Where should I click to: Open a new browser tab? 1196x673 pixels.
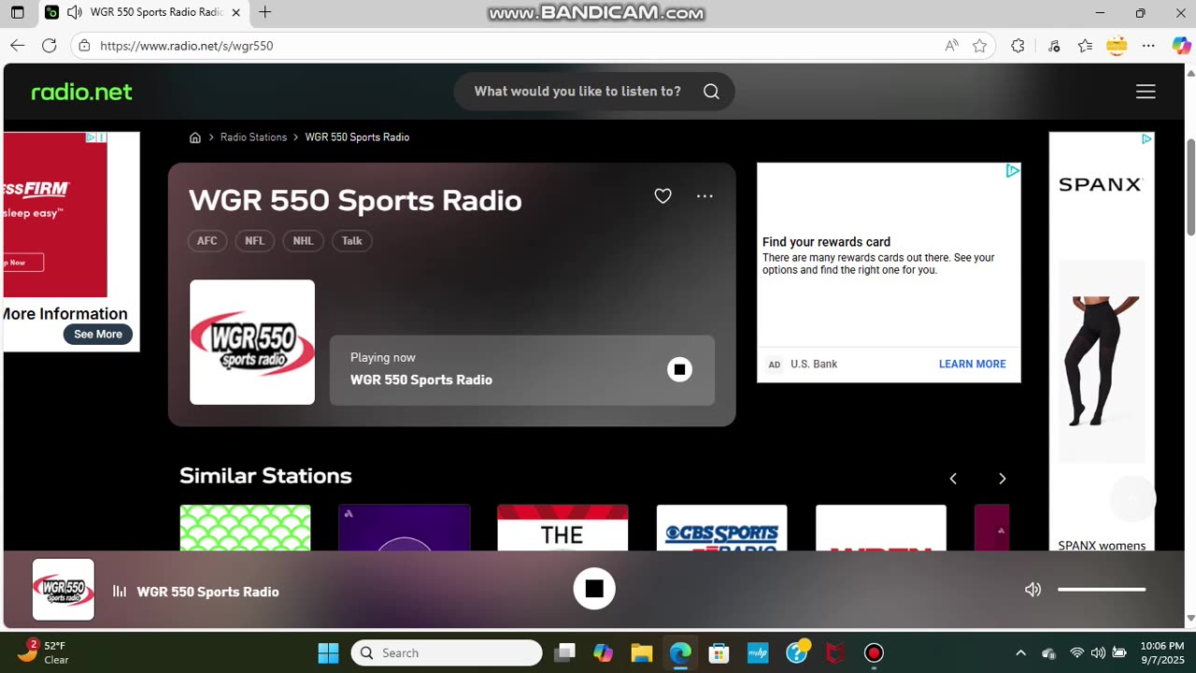[x=265, y=13]
